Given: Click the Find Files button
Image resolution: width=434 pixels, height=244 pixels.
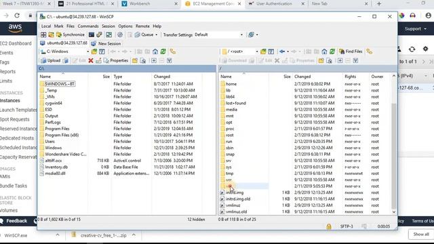Looking at the screenshot, I should 351,52.
